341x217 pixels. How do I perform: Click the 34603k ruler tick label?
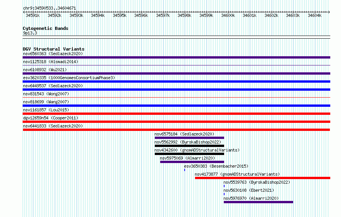point(293,15)
